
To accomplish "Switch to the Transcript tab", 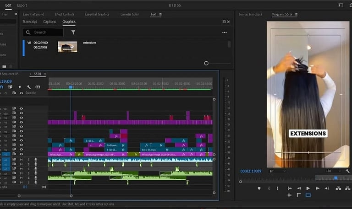I will pyautogui.click(x=30, y=21).
